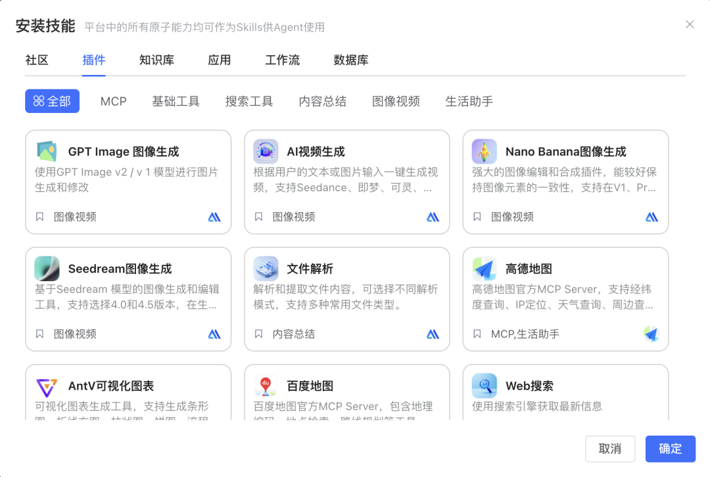Click provider logo on 文件解析 card

(x=433, y=334)
